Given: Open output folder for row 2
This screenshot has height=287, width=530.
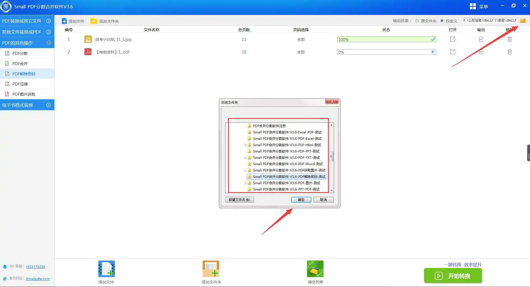Looking at the screenshot, I should pos(481,52).
